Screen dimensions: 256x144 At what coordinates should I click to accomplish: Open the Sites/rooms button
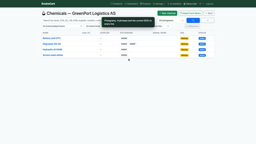point(192,26)
